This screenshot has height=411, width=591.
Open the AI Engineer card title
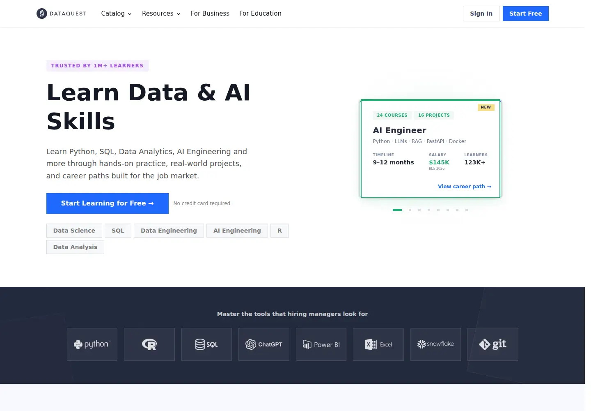399,130
